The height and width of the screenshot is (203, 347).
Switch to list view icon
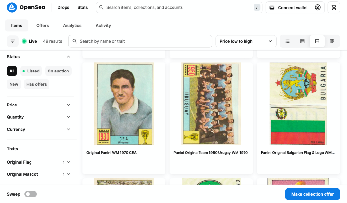point(288,41)
